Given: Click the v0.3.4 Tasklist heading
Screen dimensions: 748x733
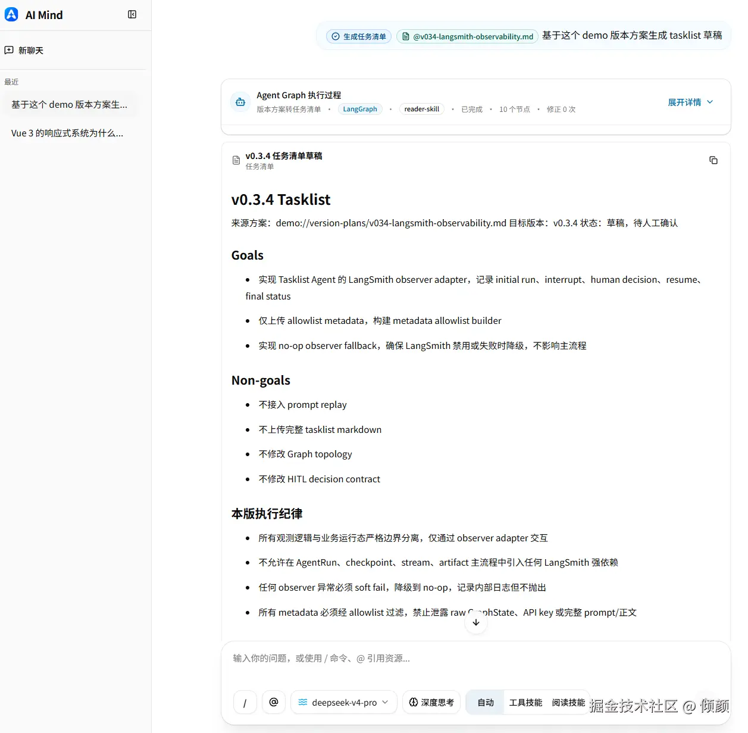Looking at the screenshot, I should pos(281,199).
